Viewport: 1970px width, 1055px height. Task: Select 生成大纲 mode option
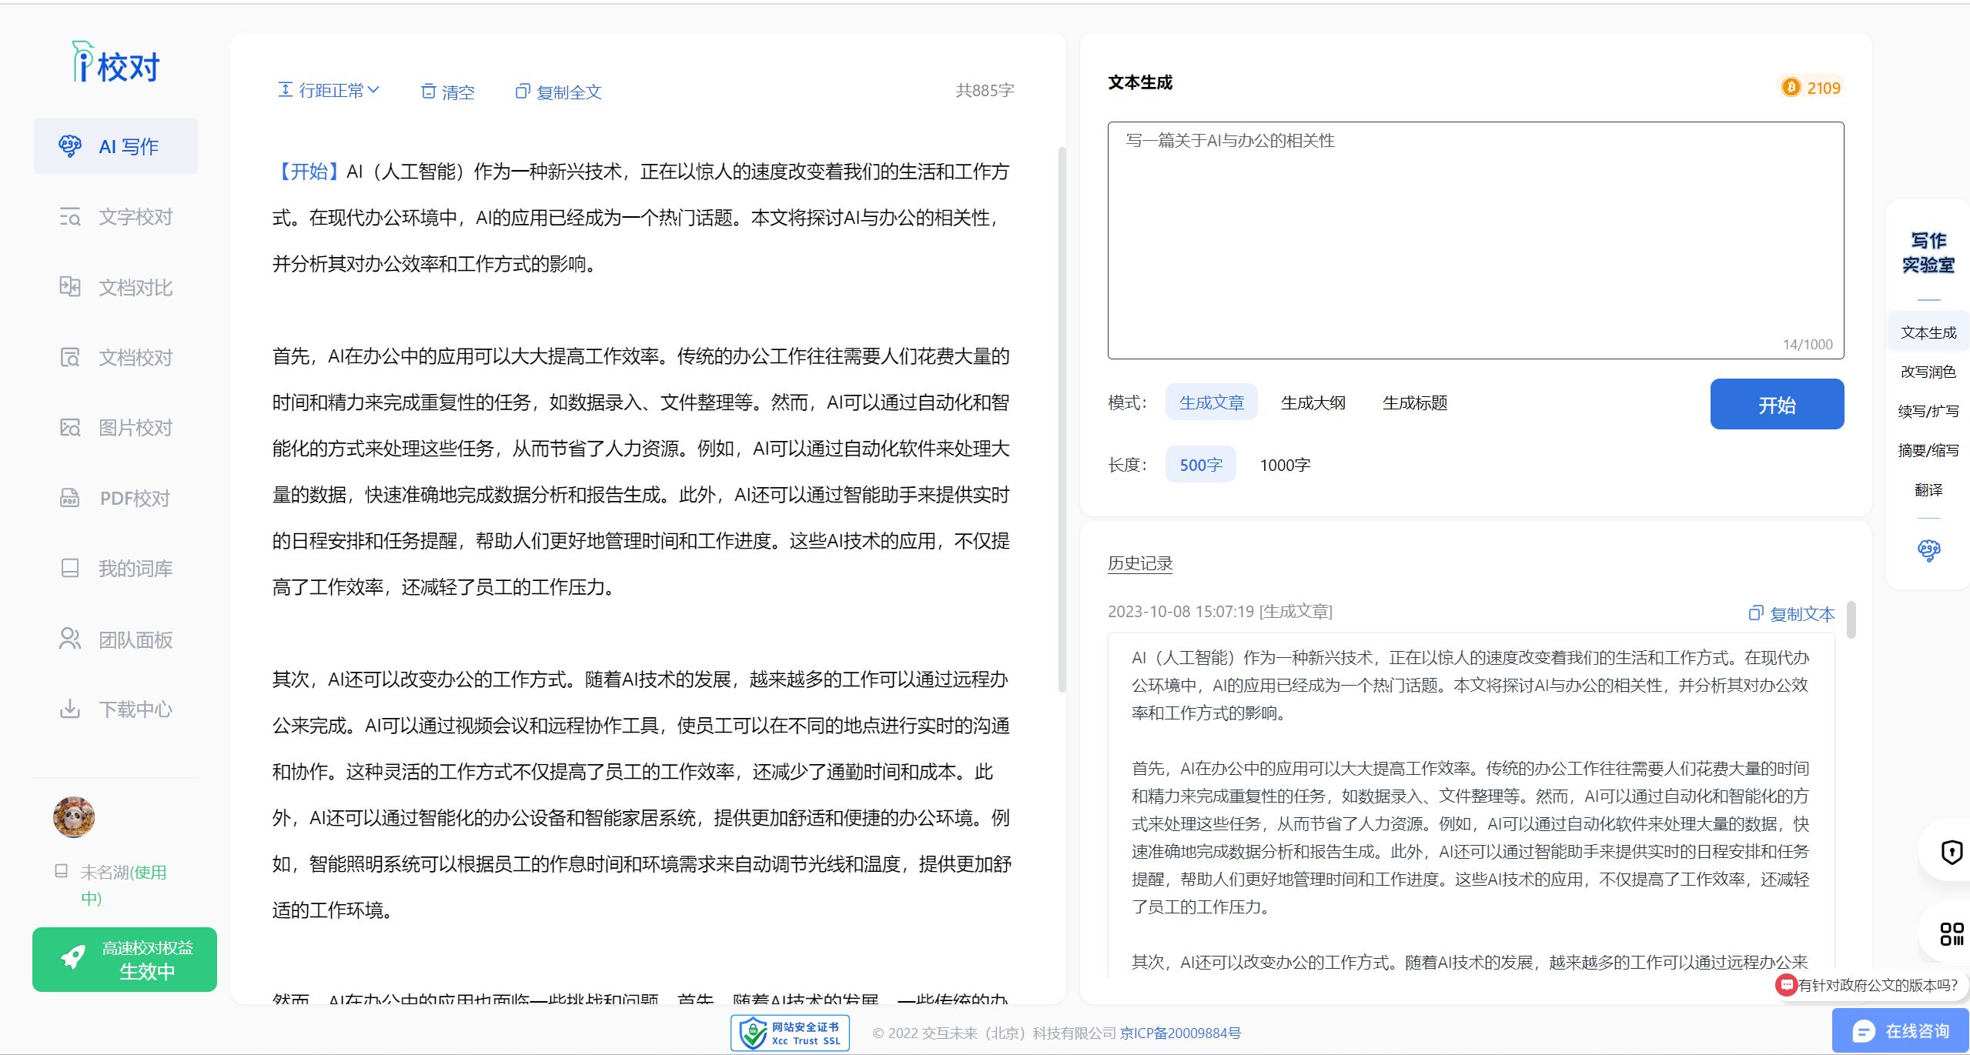[1313, 402]
